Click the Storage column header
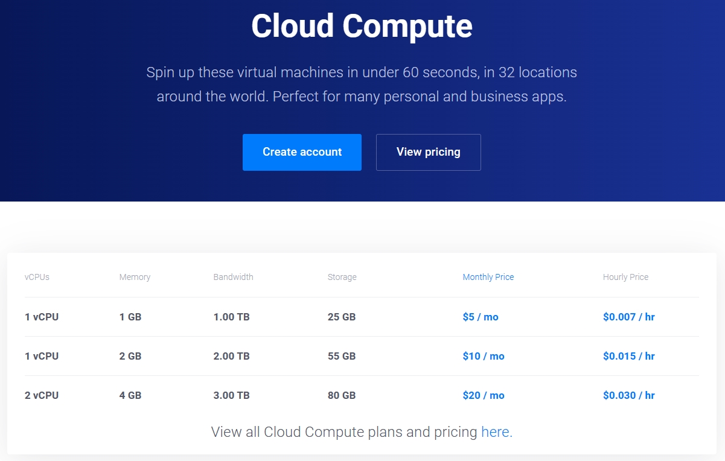725x461 pixels. 342,277
